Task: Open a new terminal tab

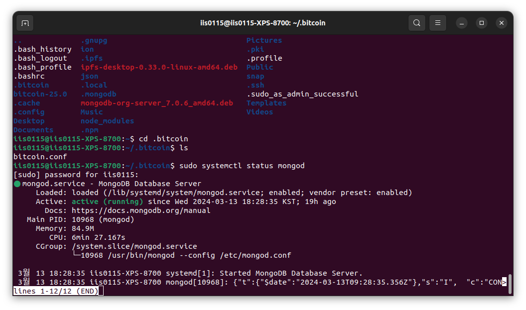Action: pyautogui.click(x=25, y=23)
